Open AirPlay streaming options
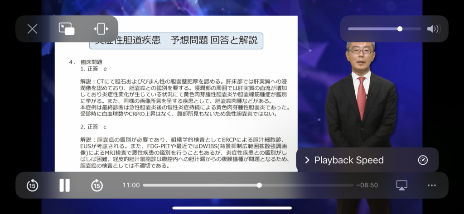464x214 pixels. 401,185
